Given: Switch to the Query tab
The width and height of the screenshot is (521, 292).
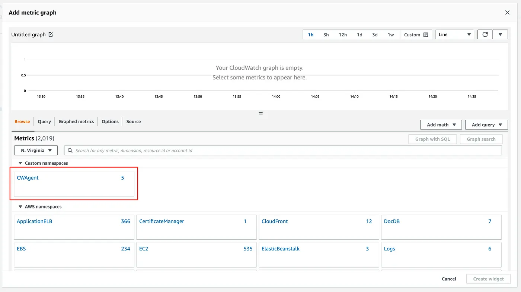Looking at the screenshot, I should (x=44, y=122).
